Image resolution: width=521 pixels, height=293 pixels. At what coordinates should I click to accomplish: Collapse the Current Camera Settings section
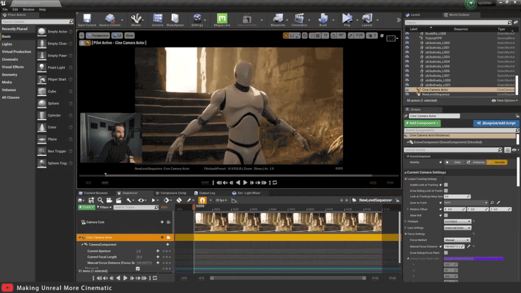(406, 172)
